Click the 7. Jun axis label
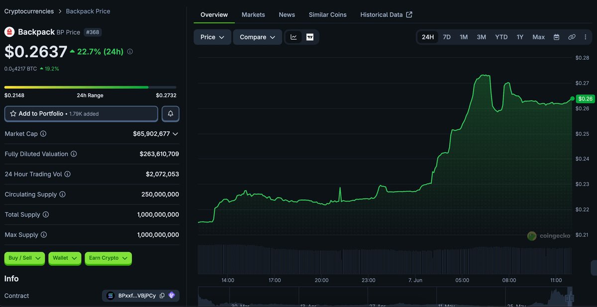The image size is (597, 307). click(x=415, y=280)
